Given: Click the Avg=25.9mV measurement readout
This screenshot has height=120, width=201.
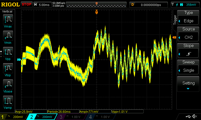Looking at the screenshot, I should click(31, 111).
